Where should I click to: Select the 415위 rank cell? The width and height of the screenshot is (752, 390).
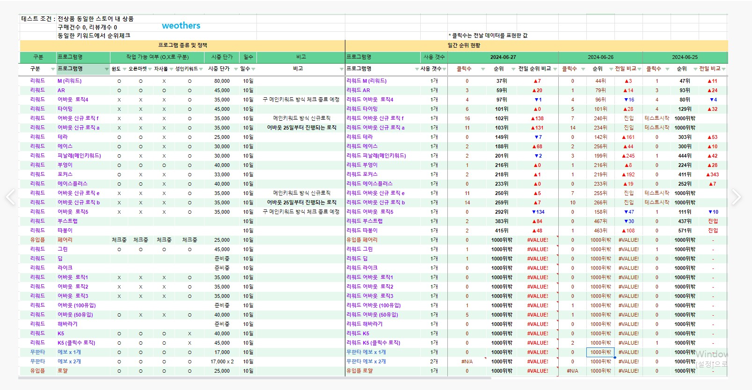pyautogui.click(x=502, y=231)
